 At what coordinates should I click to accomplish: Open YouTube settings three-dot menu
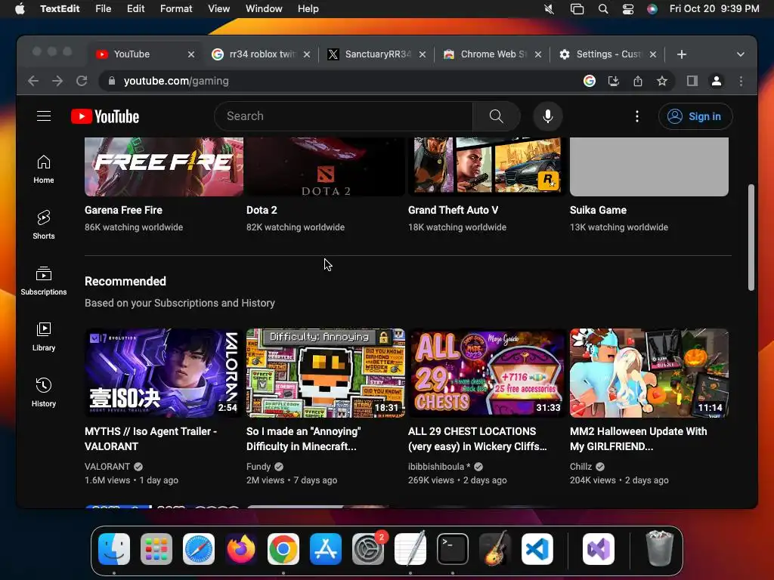point(636,116)
